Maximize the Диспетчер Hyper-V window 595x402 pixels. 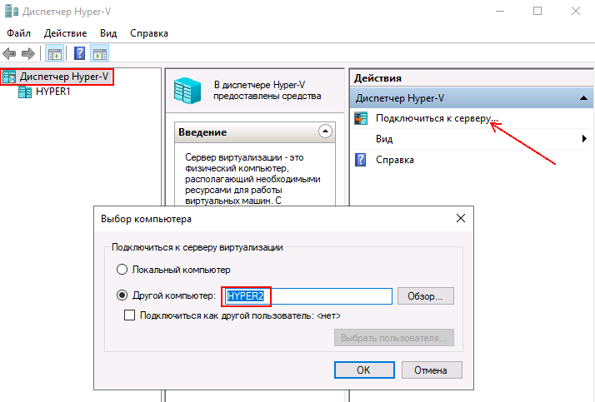[537, 11]
